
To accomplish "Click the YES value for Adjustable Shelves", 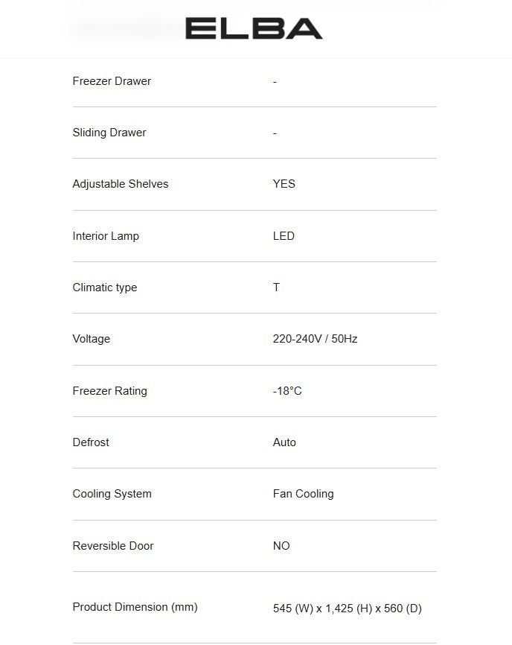I will (284, 184).
